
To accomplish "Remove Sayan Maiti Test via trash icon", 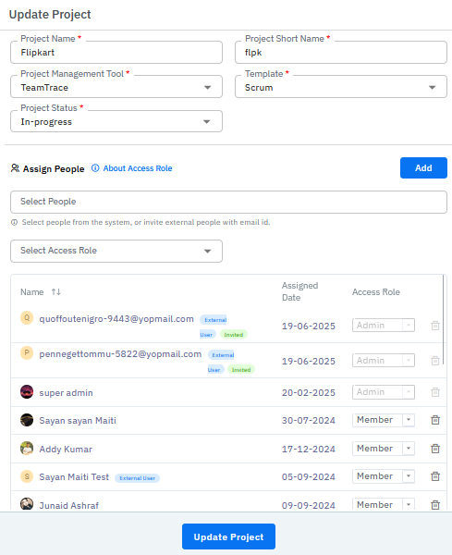I will click(x=435, y=476).
